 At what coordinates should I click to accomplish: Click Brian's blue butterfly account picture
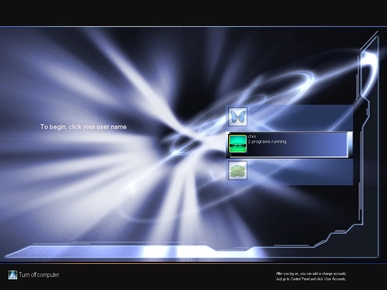238,117
